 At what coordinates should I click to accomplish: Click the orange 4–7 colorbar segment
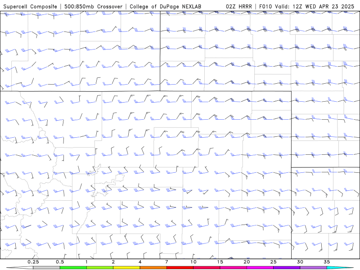pyautogui.click(x=153, y=268)
